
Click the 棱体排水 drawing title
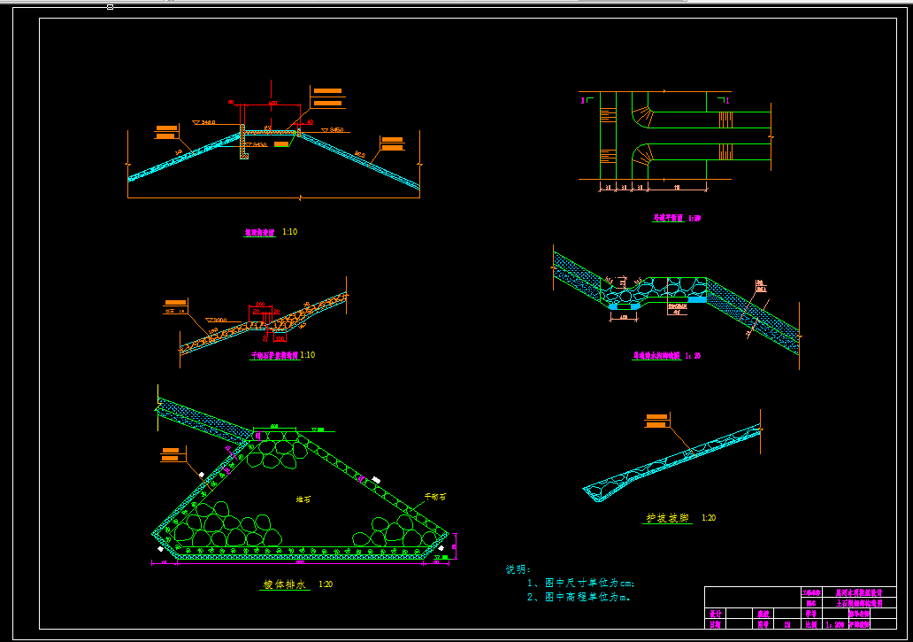(285, 584)
